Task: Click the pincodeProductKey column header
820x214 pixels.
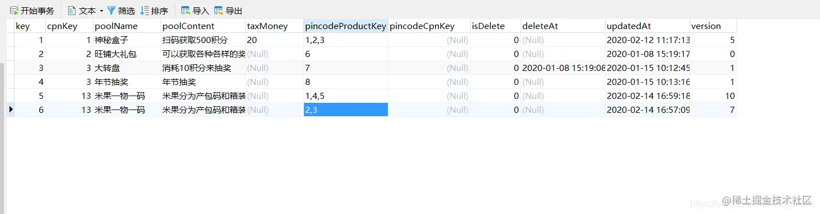Action: pos(346,26)
